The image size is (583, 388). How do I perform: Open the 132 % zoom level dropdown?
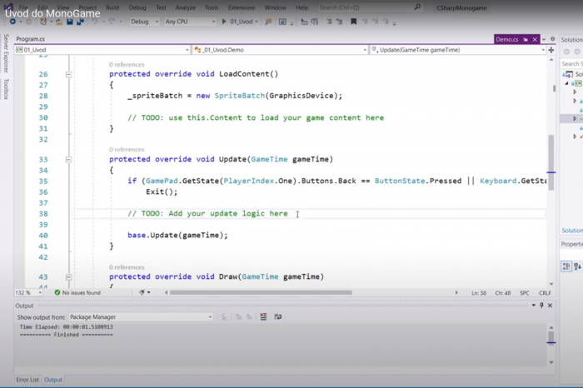click(28, 293)
